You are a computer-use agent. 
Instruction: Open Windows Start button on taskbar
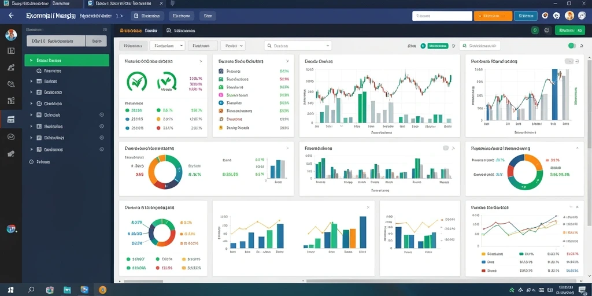coord(10,290)
